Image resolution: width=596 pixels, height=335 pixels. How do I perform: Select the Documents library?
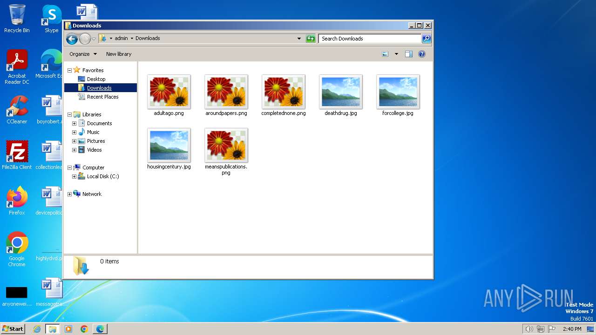point(99,123)
